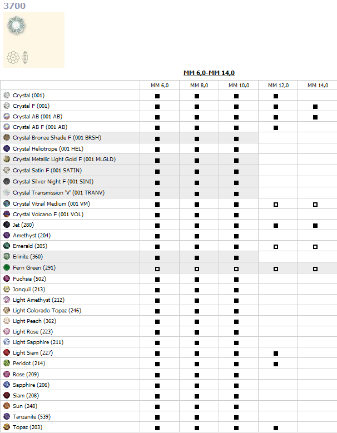337x433 pixels.
Task: Click the Sun (248) color icon
Action: pos(7,406)
